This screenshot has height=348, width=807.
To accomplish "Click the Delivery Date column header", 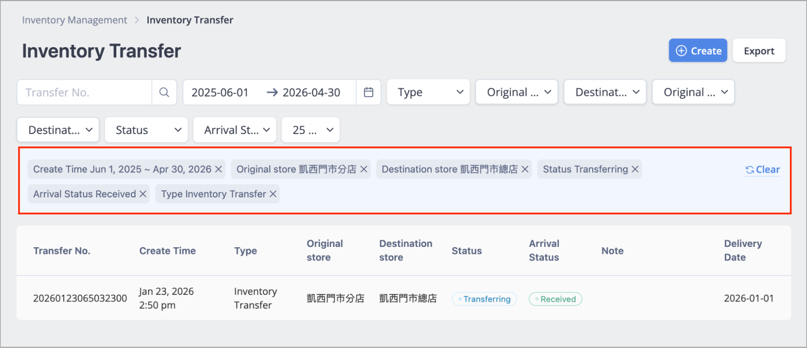I will point(743,250).
